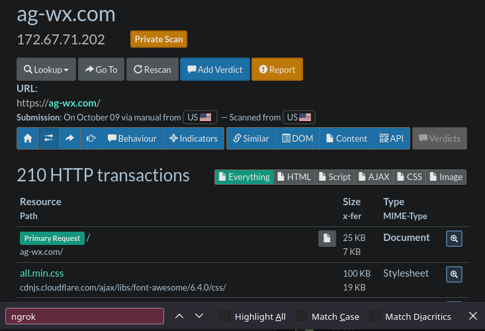Switch to the DOM tab
The height and width of the screenshot is (331, 485).
pos(298,138)
